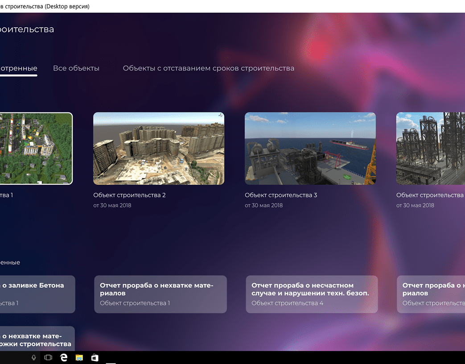Click the Microsoft Edge taskbar icon
The height and width of the screenshot is (364, 465).
tap(64, 358)
